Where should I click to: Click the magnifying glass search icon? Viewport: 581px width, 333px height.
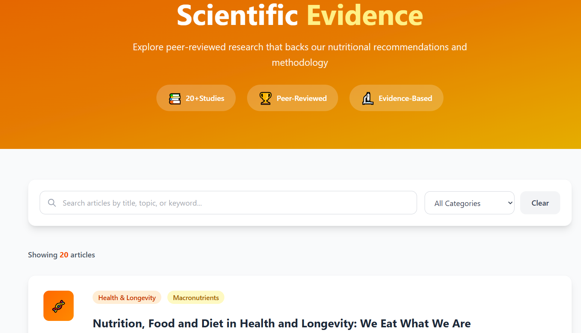[52, 203]
